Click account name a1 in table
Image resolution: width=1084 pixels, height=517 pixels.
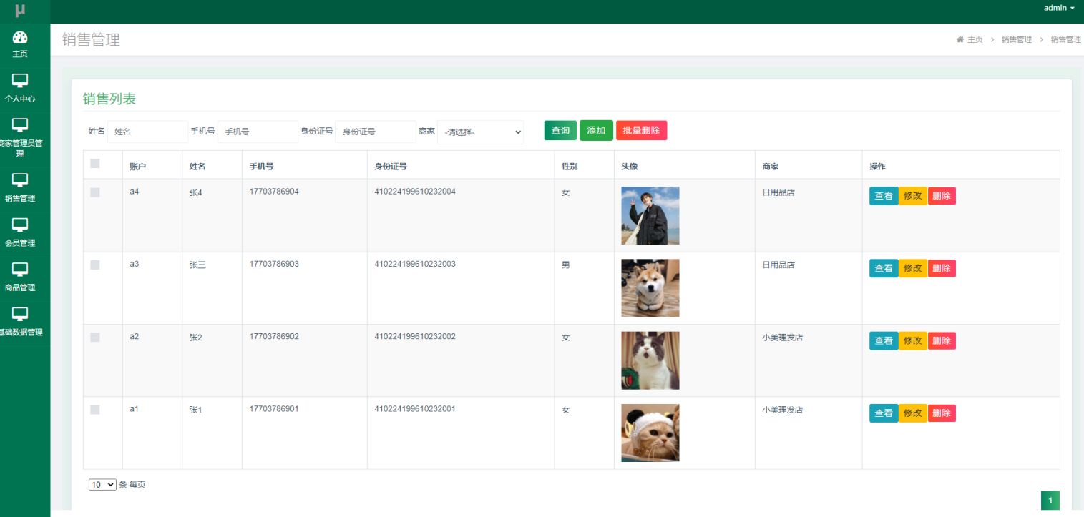click(x=134, y=409)
